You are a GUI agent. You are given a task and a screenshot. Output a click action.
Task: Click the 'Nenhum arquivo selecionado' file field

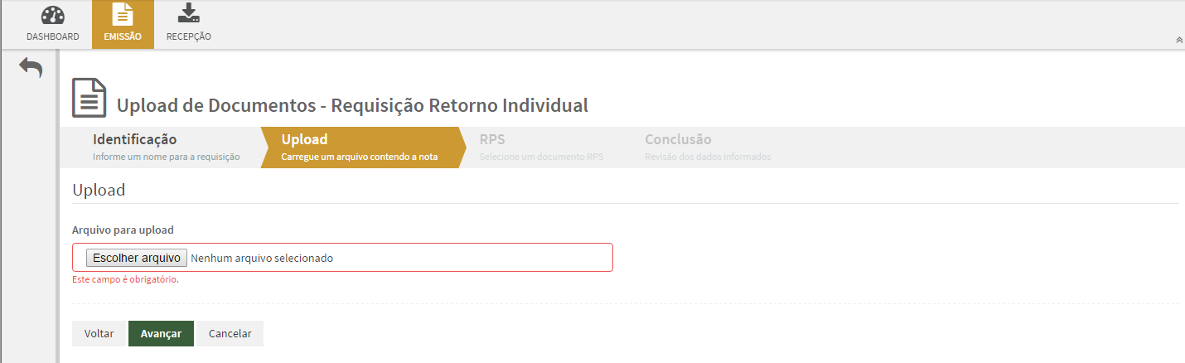[x=262, y=258]
